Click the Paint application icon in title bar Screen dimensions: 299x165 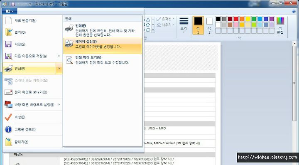[x=4, y=4]
